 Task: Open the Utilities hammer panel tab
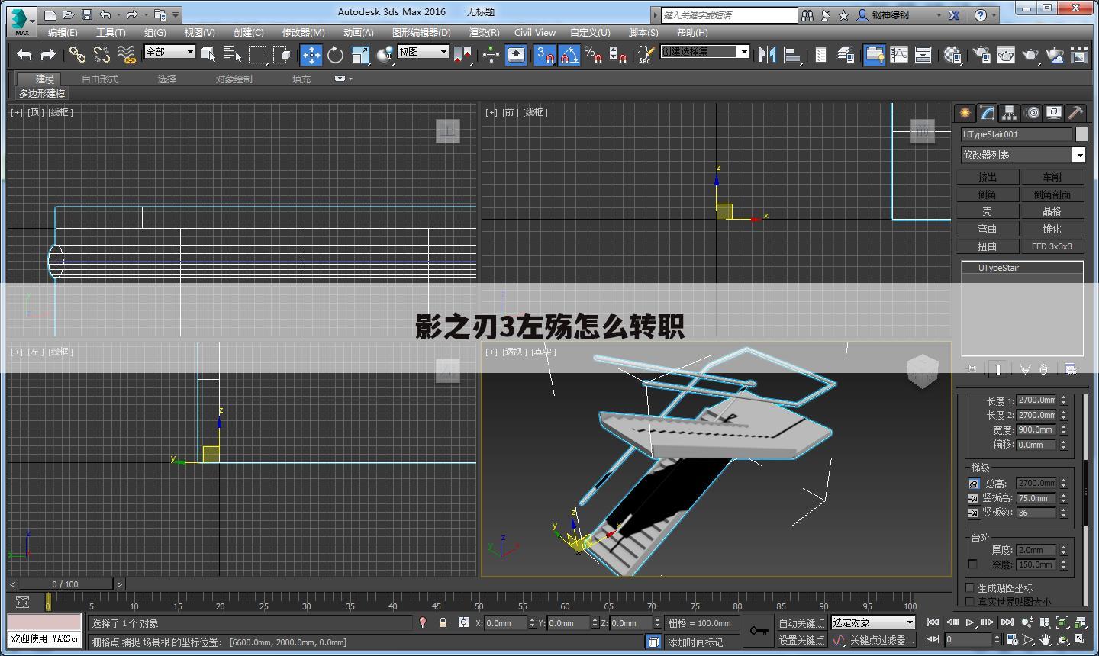tap(1076, 113)
